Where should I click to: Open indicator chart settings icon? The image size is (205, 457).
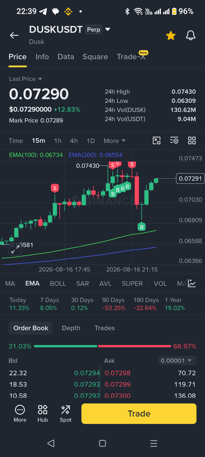point(192,283)
